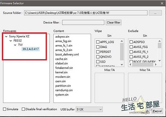Click the Source folder browse button
166x117 pixels.
155,13
